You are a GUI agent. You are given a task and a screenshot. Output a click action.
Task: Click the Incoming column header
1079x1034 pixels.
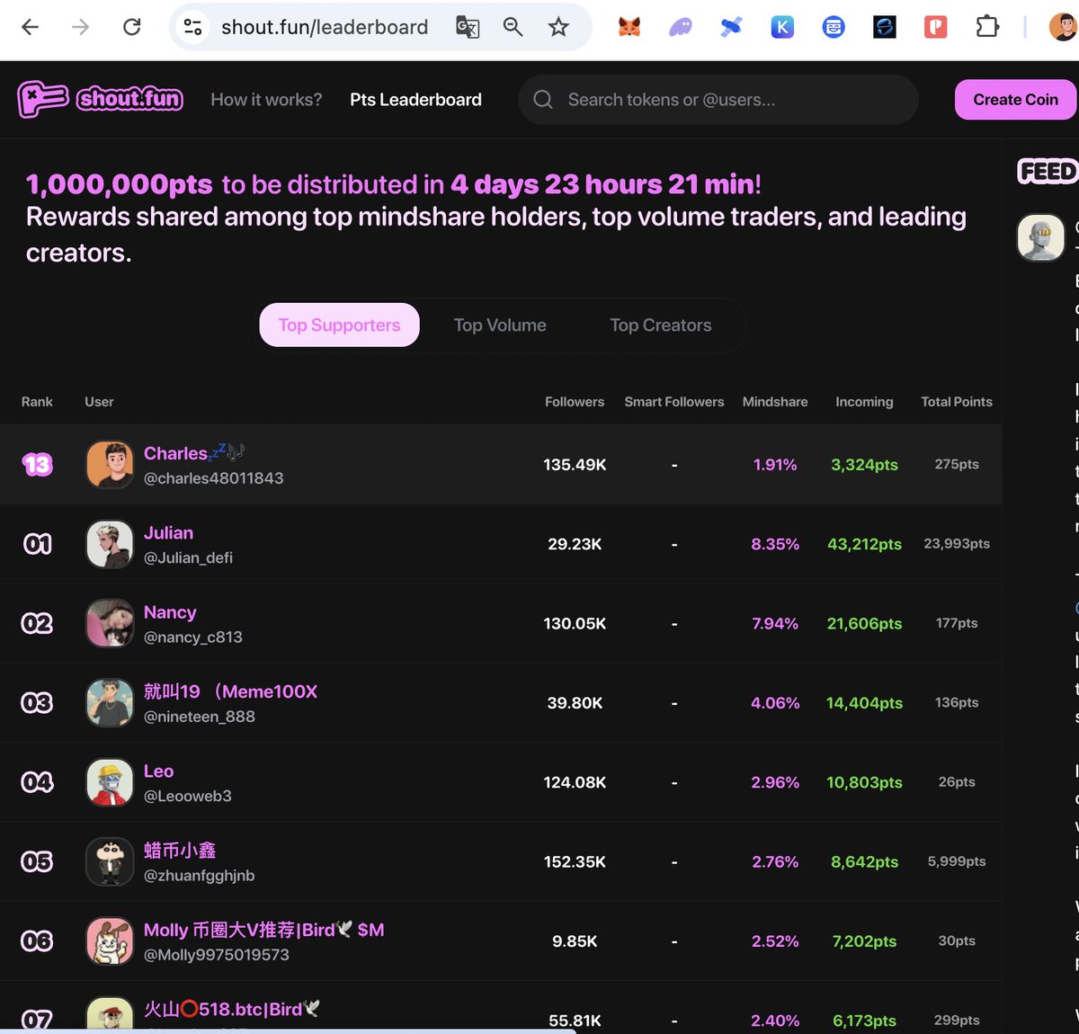click(864, 402)
